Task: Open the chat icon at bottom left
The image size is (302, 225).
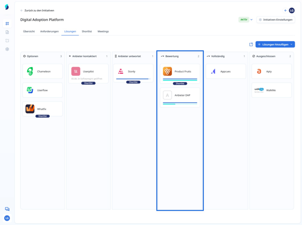Action: (7, 209)
